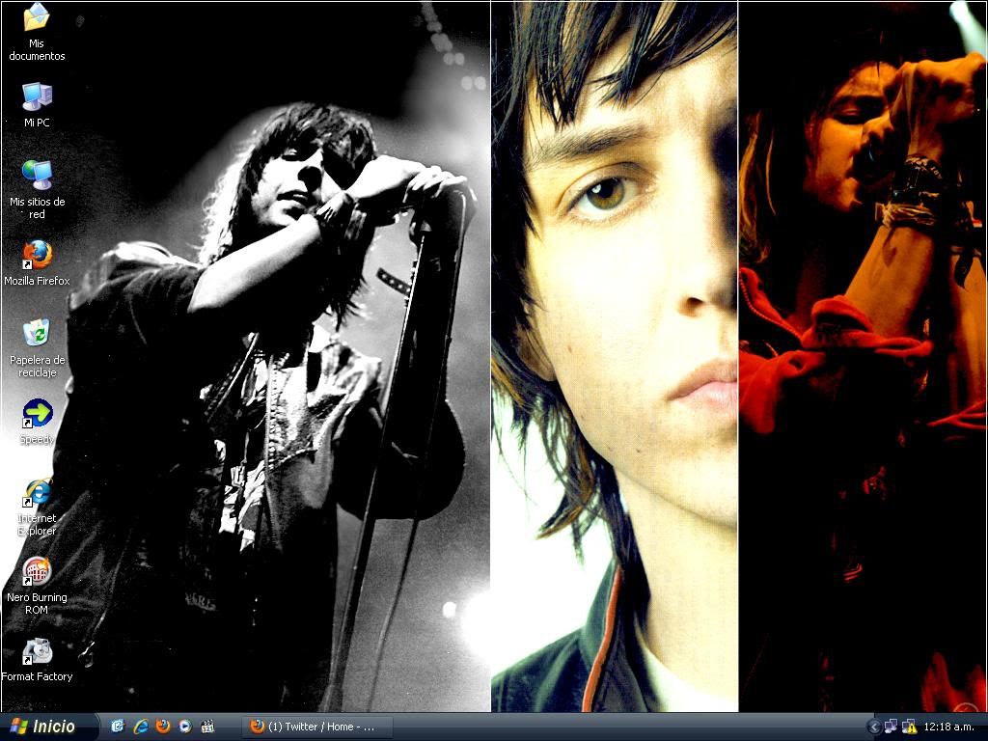Screen dimensions: 988x741
Task: Switch to Twitter / Home taskbar window
Action: [317, 727]
